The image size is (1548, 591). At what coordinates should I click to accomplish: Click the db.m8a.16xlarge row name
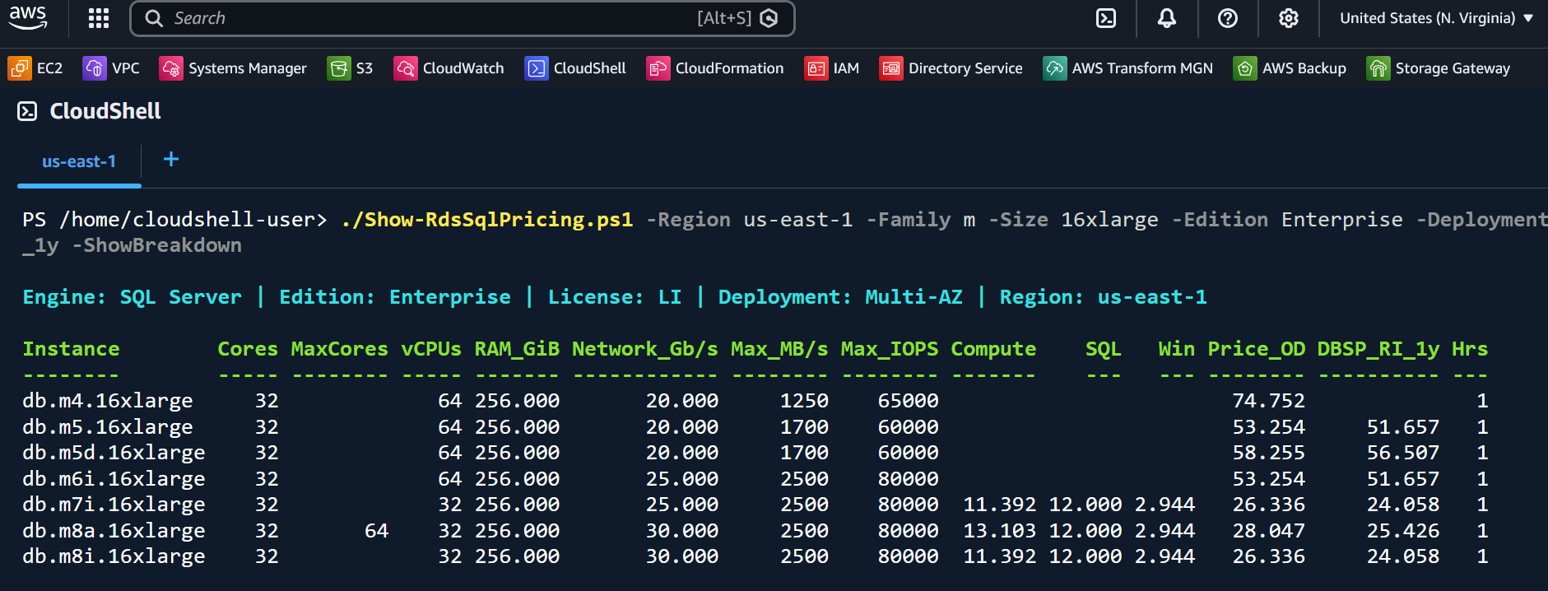(x=114, y=531)
